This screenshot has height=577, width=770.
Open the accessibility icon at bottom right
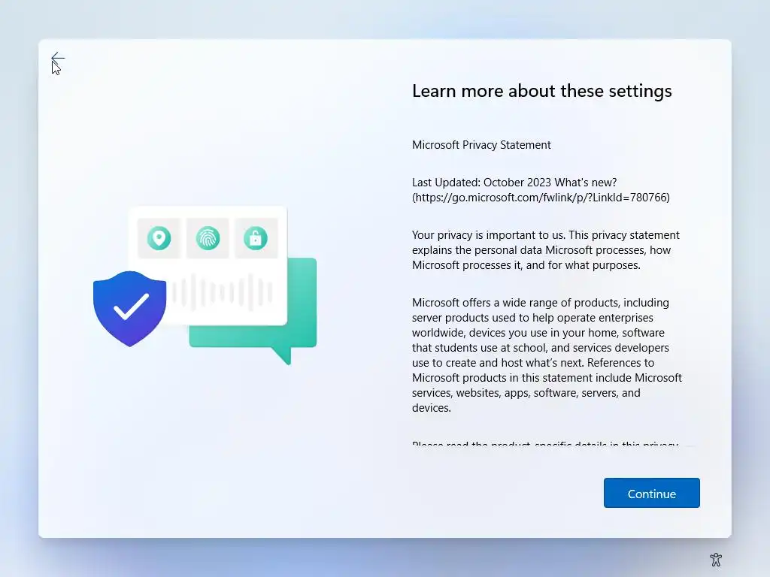click(x=716, y=559)
